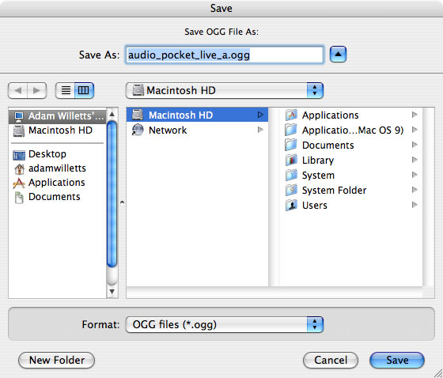
Task: Click sidebar scrollbar up arrow
Action: [x=112, y=114]
